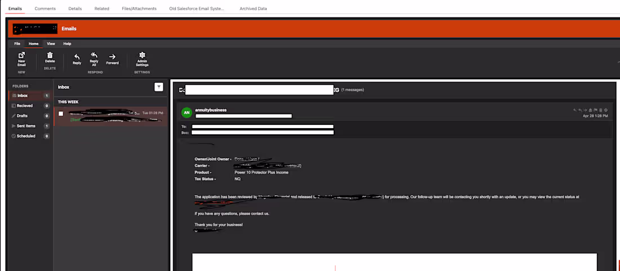Screen dimensions: 620x271
Task: Click the Apr 28 1:28 PM timestamp
Action: [x=596, y=116]
